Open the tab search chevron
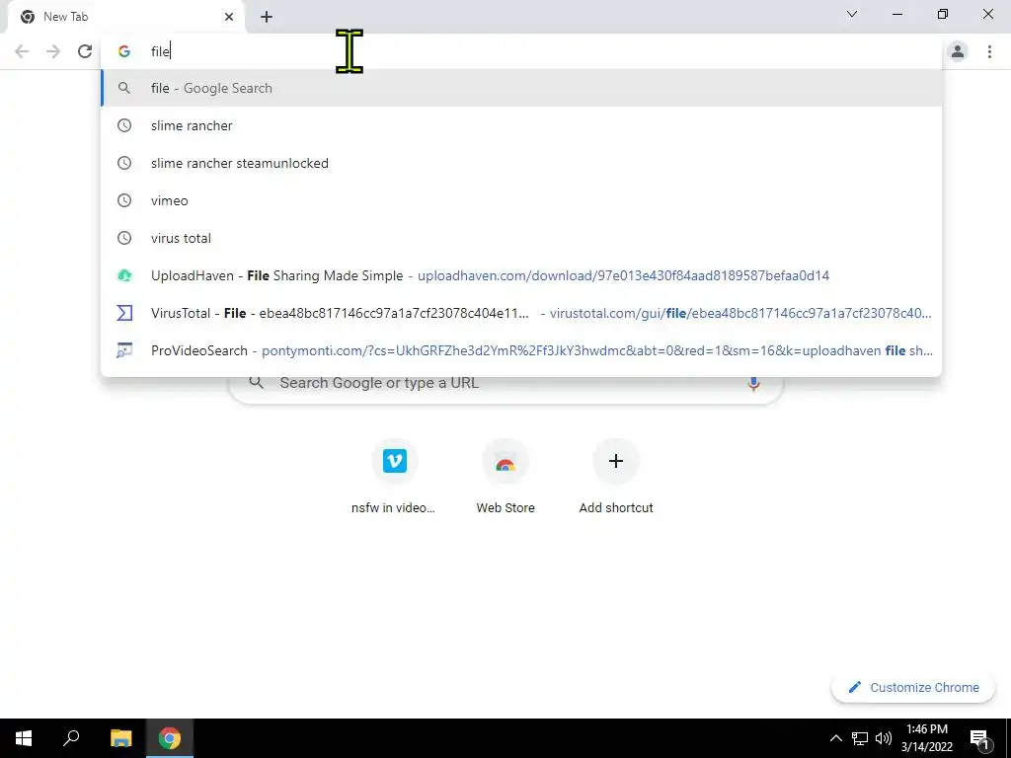1011x758 pixels. pyautogui.click(x=852, y=14)
